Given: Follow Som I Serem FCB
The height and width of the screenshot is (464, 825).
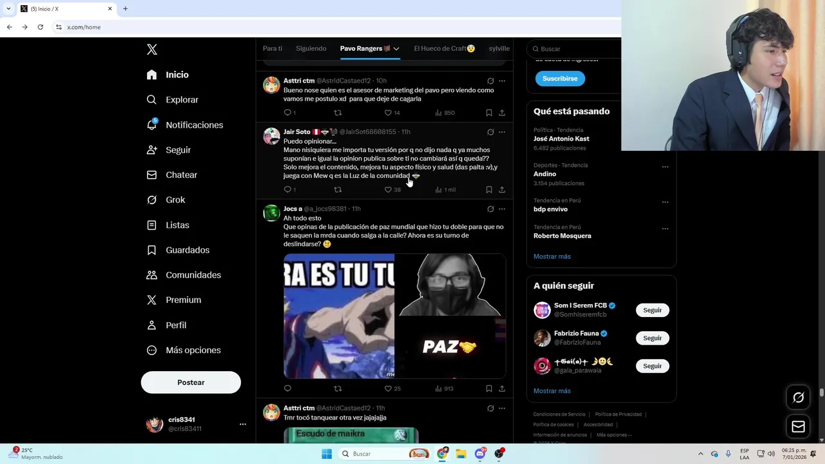Looking at the screenshot, I should coord(652,310).
